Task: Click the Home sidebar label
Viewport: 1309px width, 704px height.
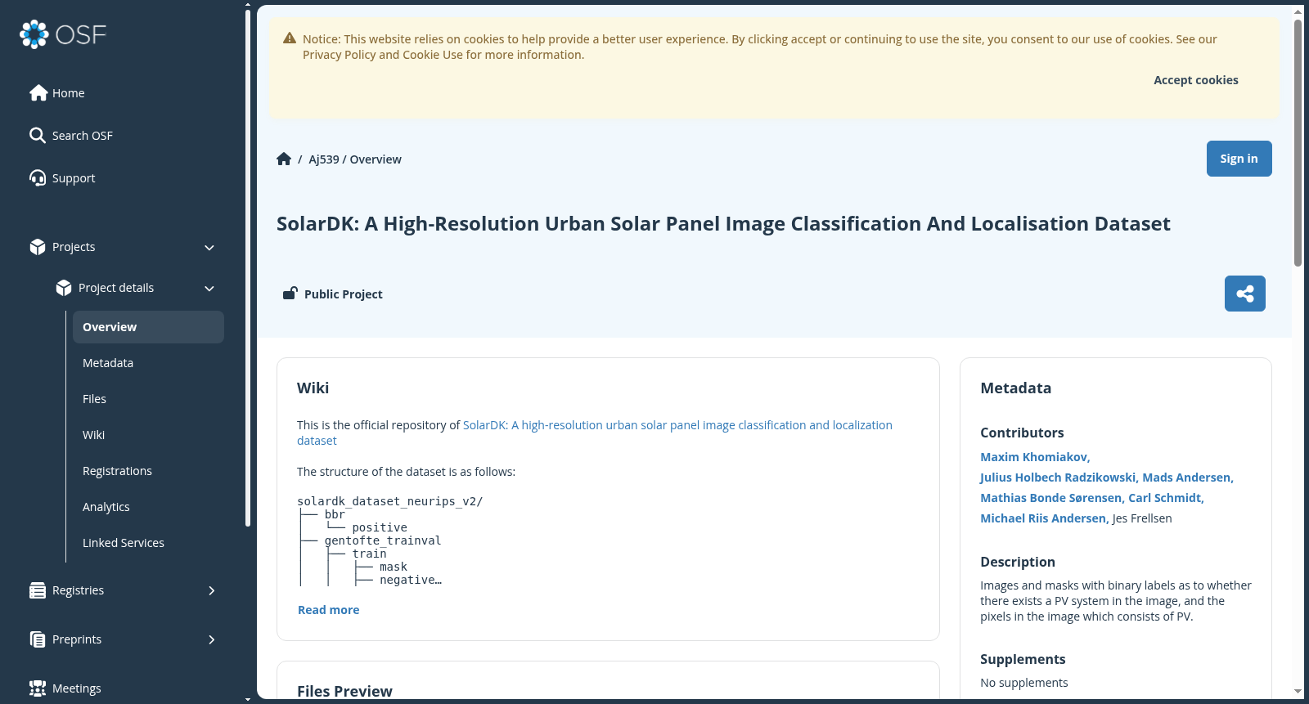Action: tap(69, 93)
